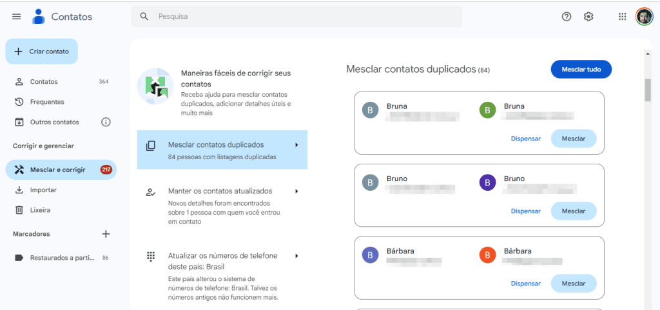Click the second Bruno contact name
The height and width of the screenshot is (310, 660).
(514, 179)
